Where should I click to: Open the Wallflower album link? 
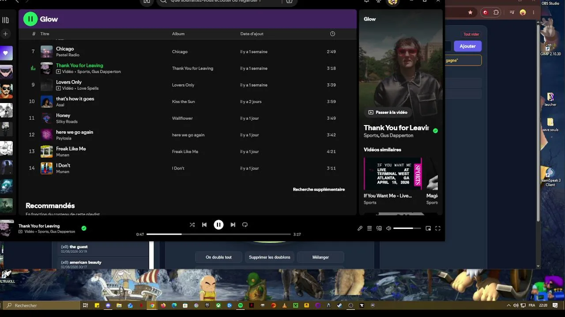[182, 118]
